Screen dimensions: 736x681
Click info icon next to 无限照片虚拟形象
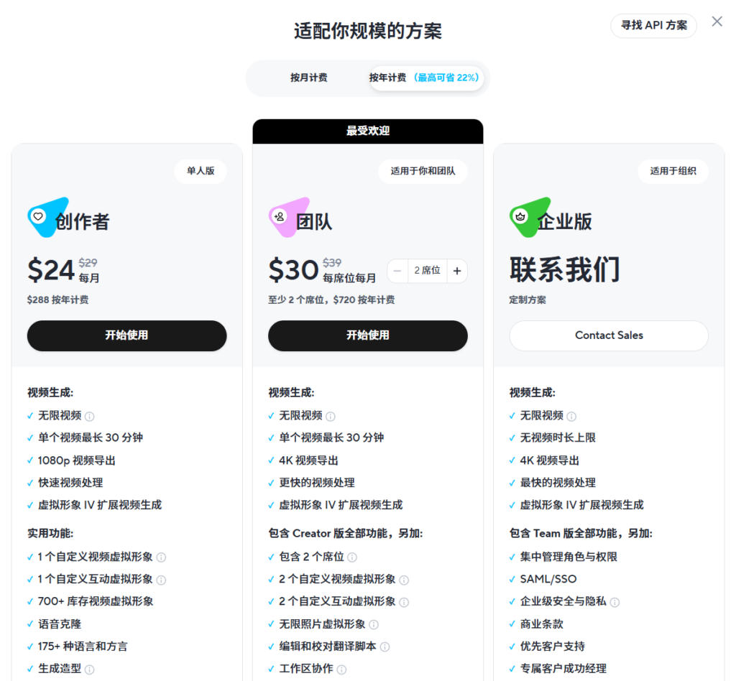tap(374, 624)
